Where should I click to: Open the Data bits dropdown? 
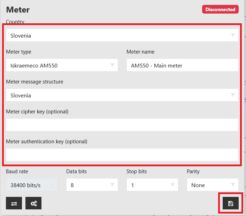click(92, 185)
